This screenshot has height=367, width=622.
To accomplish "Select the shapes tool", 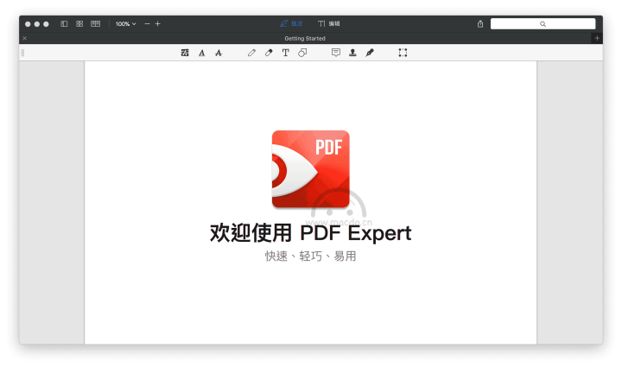I will (302, 53).
